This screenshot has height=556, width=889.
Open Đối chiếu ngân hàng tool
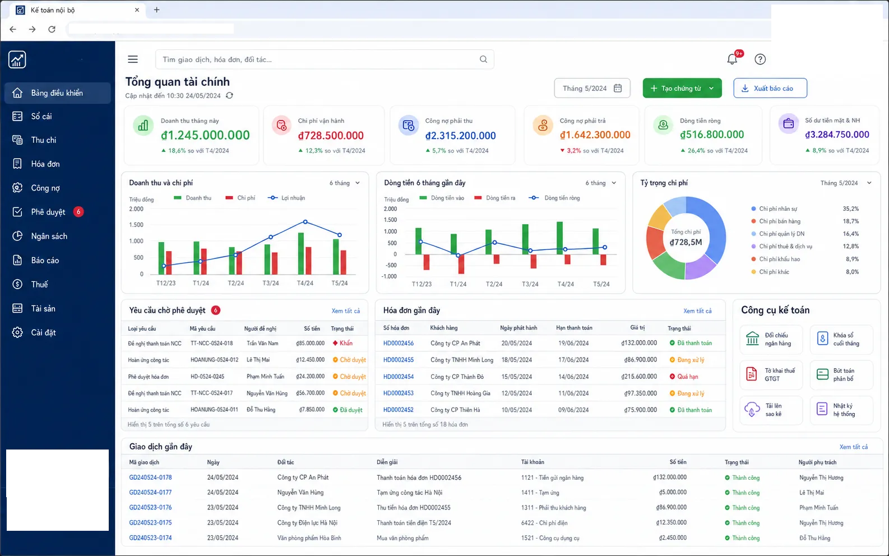772,339
